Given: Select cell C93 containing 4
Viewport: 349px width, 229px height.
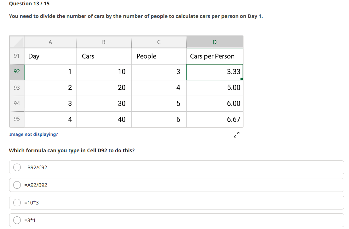Looking at the screenshot, I should tap(158, 87).
